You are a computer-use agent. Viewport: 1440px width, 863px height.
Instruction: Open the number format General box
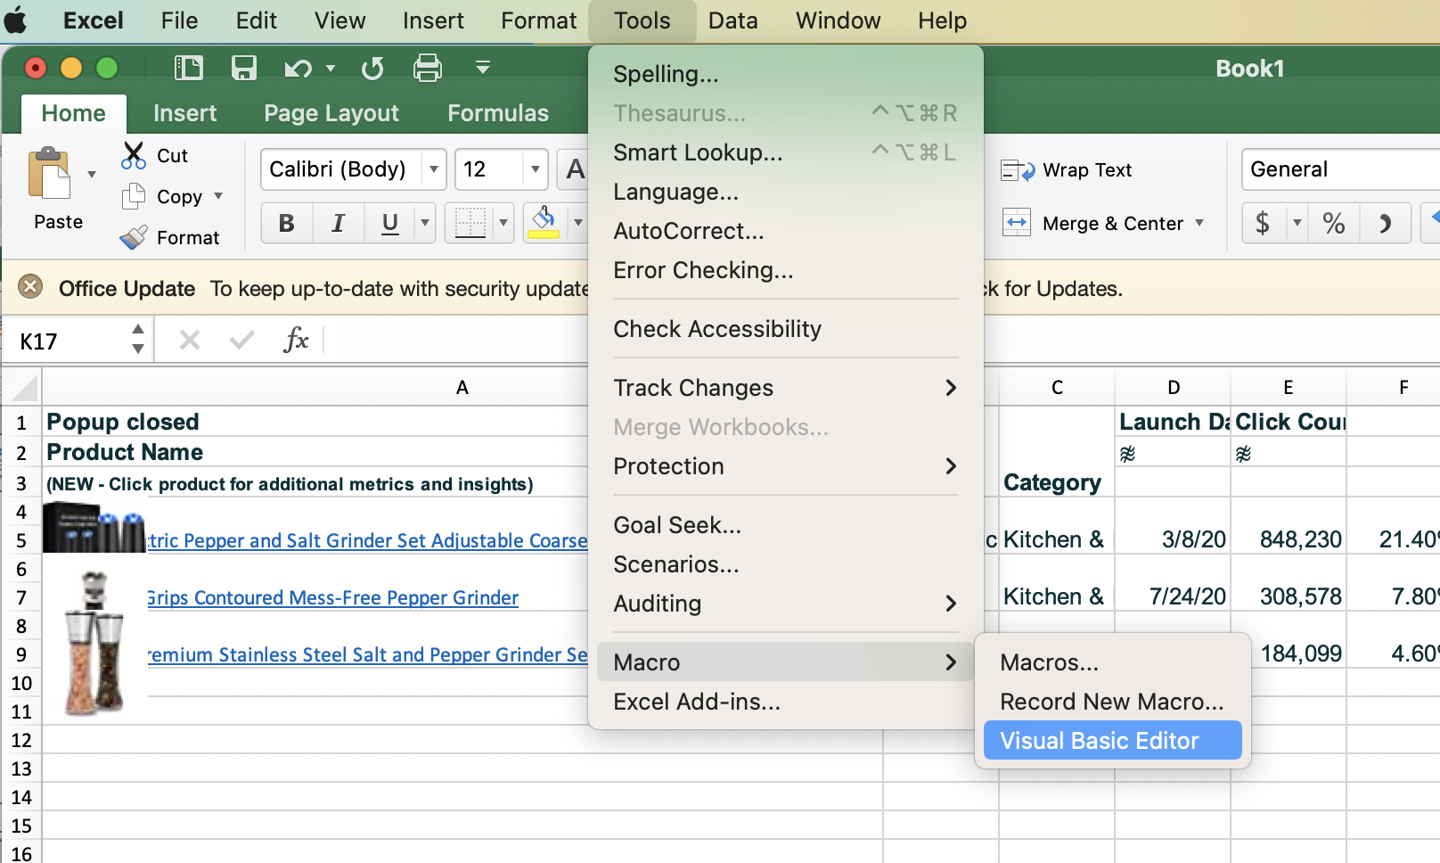click(1340, 169)
